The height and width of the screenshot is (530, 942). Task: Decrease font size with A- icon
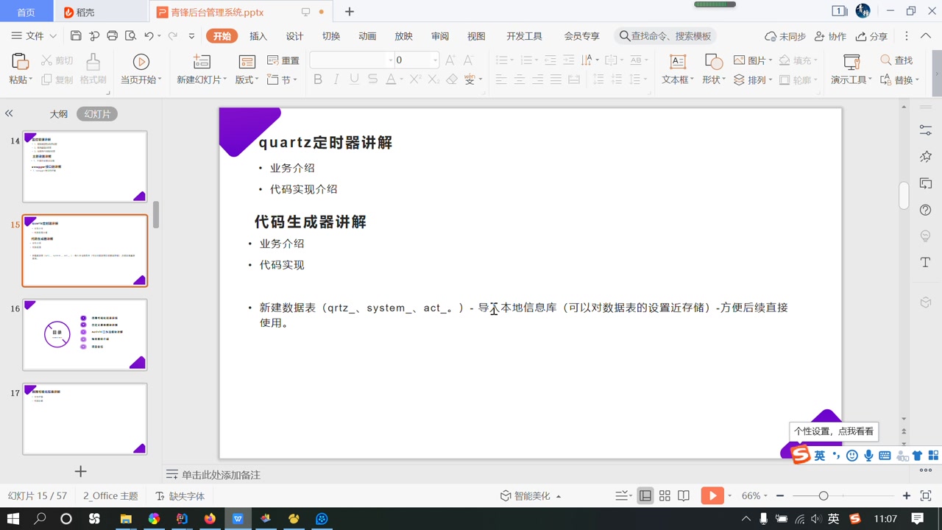(470, 60)
